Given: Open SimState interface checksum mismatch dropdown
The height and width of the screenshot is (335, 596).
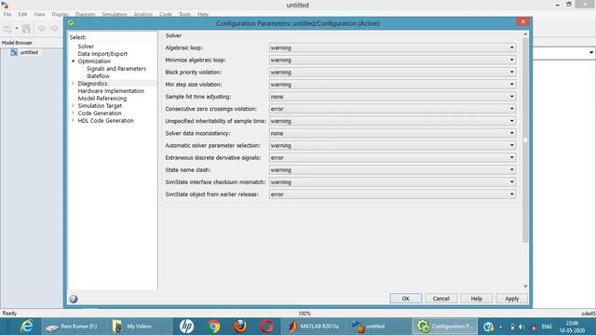Looking at the screenshot, I should point(392,182).
